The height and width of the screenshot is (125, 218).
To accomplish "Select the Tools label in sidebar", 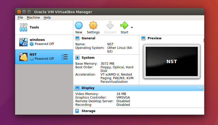I will (x=34, y=27).
